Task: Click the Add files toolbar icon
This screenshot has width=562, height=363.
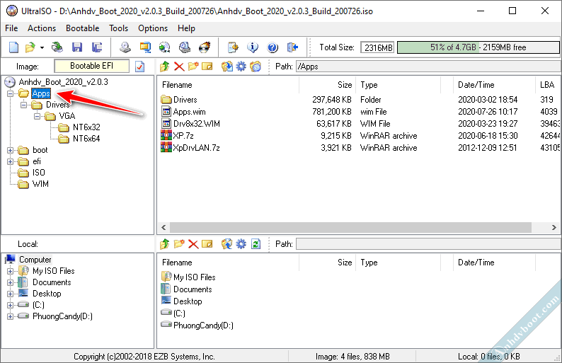Action: point(233,47)
